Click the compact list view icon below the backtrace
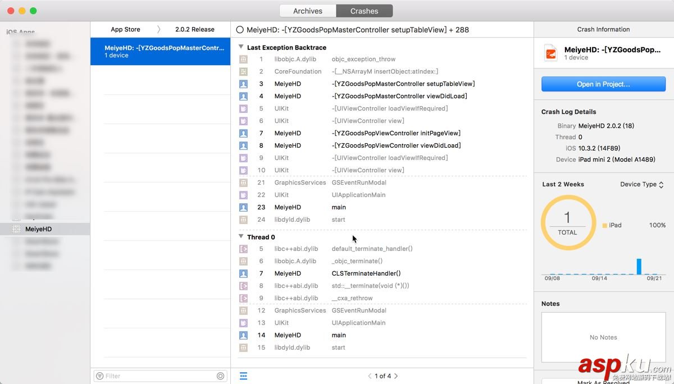 tap(243, 376)
